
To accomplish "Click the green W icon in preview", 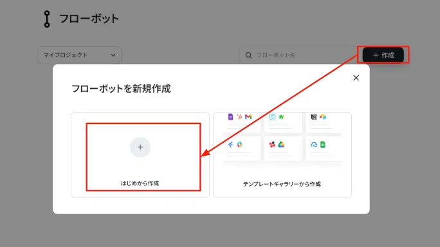I will (281, 117).
